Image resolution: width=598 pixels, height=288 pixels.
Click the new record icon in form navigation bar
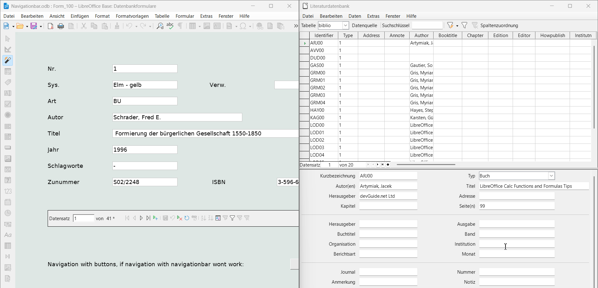(155, 218)
